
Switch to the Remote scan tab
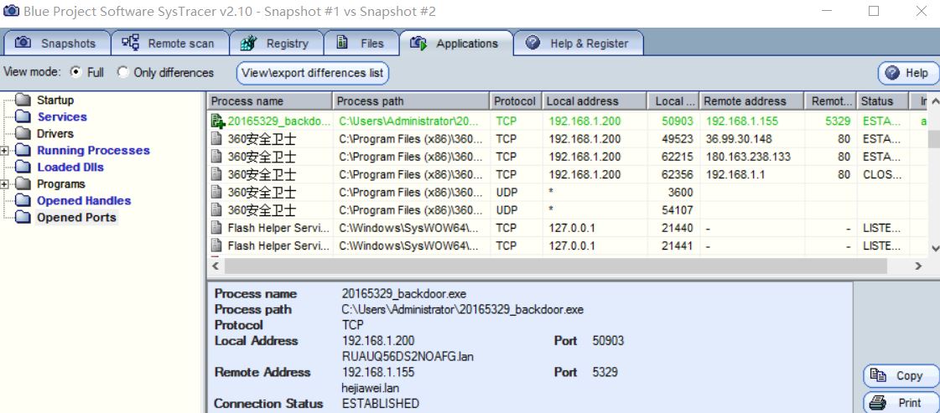click(171, 43)
